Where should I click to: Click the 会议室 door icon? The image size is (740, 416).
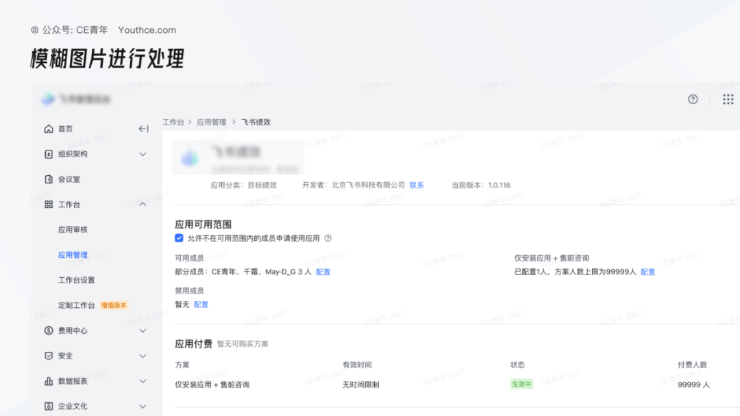(49, 179)
